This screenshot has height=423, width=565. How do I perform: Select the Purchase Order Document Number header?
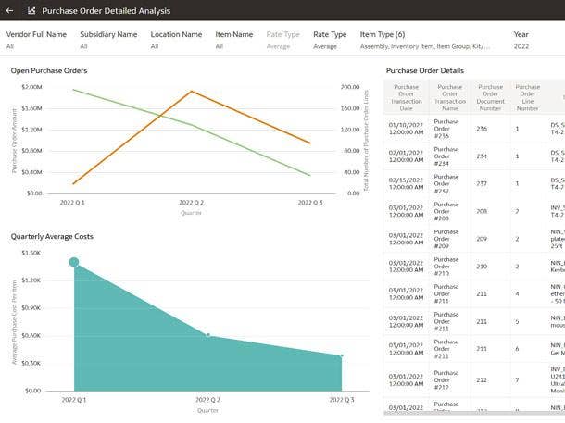(488, 97)
